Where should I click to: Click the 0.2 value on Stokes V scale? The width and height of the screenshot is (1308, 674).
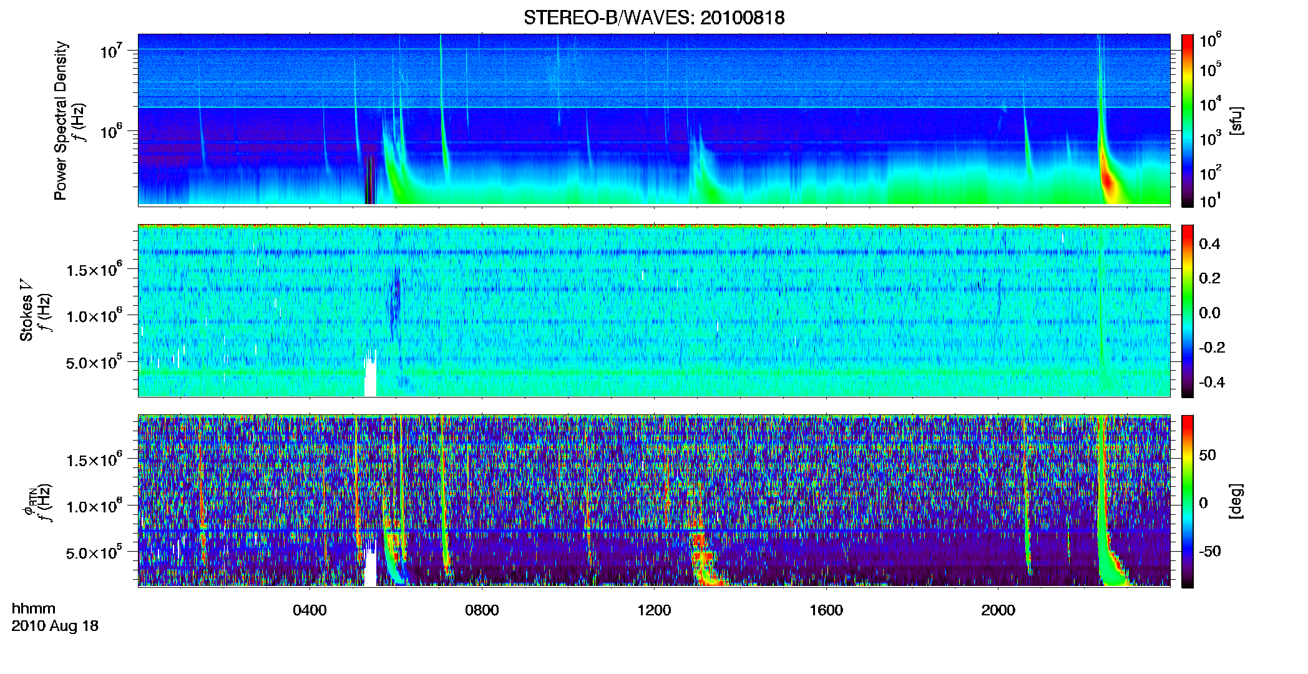tap(1209, 278)
